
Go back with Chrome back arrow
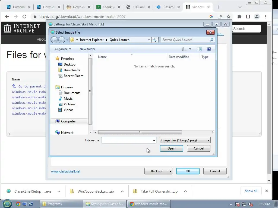point(7,17)
